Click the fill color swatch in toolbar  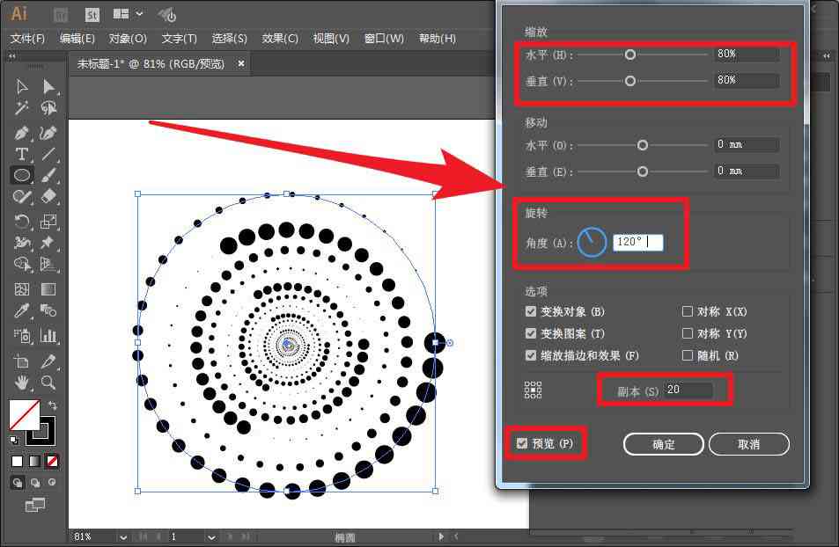point(25,414)
